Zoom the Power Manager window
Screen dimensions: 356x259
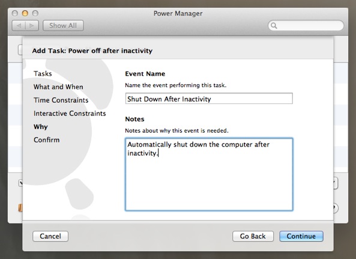35,13
